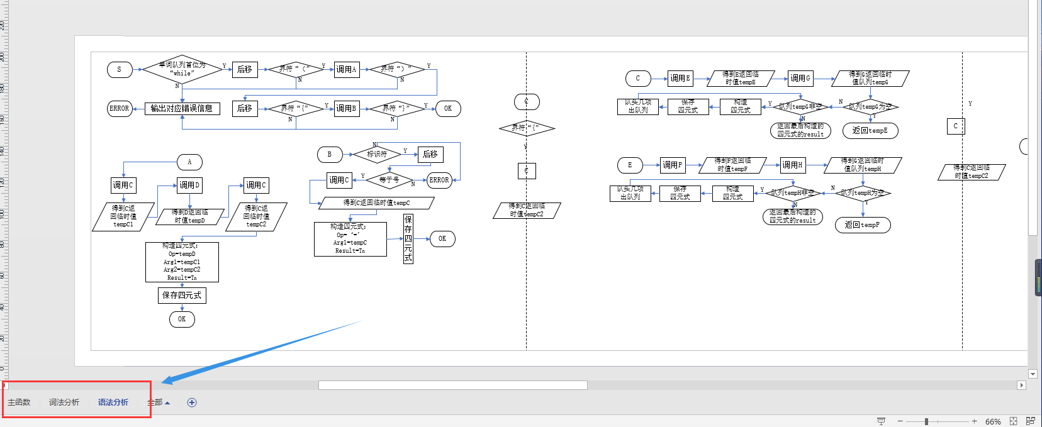Image resolution: width=1042 pixels, height=427 pixels.
Task: Switch to the 主函数 page tab
Action: click(19, 402)
